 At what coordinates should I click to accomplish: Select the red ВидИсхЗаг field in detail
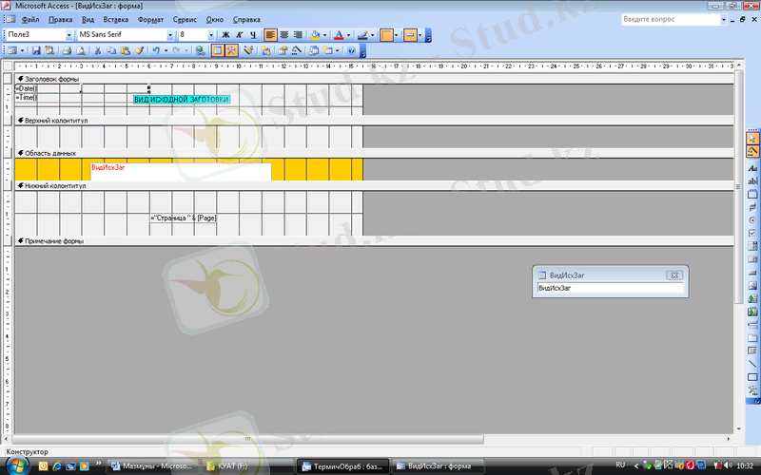click(x=181, y=172)
